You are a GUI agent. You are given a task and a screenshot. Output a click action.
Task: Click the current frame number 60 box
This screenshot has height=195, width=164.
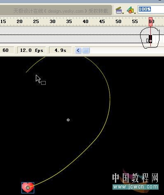tap(7, 50)
